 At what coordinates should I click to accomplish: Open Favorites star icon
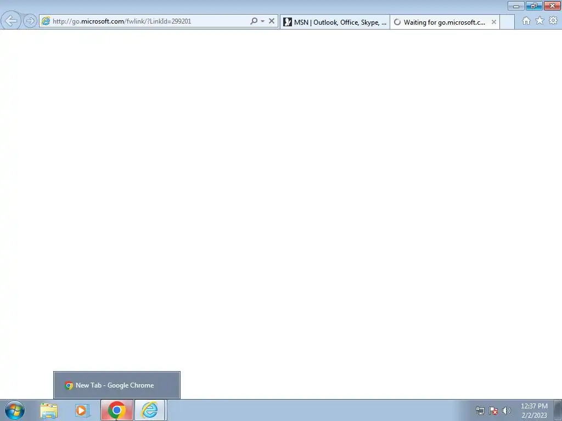coord(539,21)
